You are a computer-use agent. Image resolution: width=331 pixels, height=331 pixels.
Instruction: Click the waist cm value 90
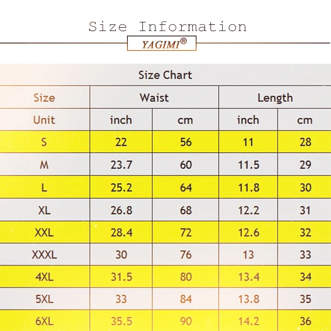pyautogui.click(x=186, y=321)
